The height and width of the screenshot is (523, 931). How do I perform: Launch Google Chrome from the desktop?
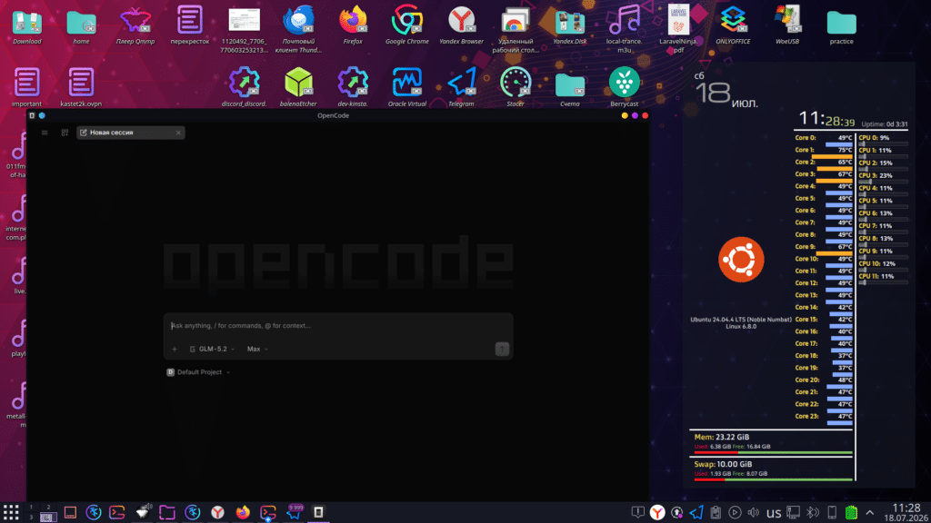pos(406,26)
